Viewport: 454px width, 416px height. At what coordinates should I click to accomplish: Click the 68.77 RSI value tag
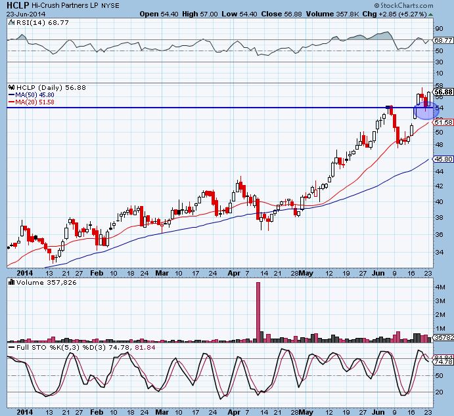pos(443,41)
